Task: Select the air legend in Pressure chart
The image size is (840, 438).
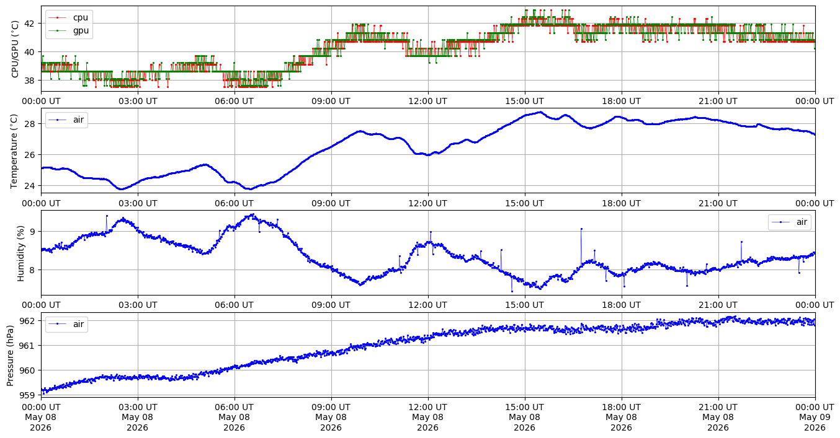Action: point(66,324)
